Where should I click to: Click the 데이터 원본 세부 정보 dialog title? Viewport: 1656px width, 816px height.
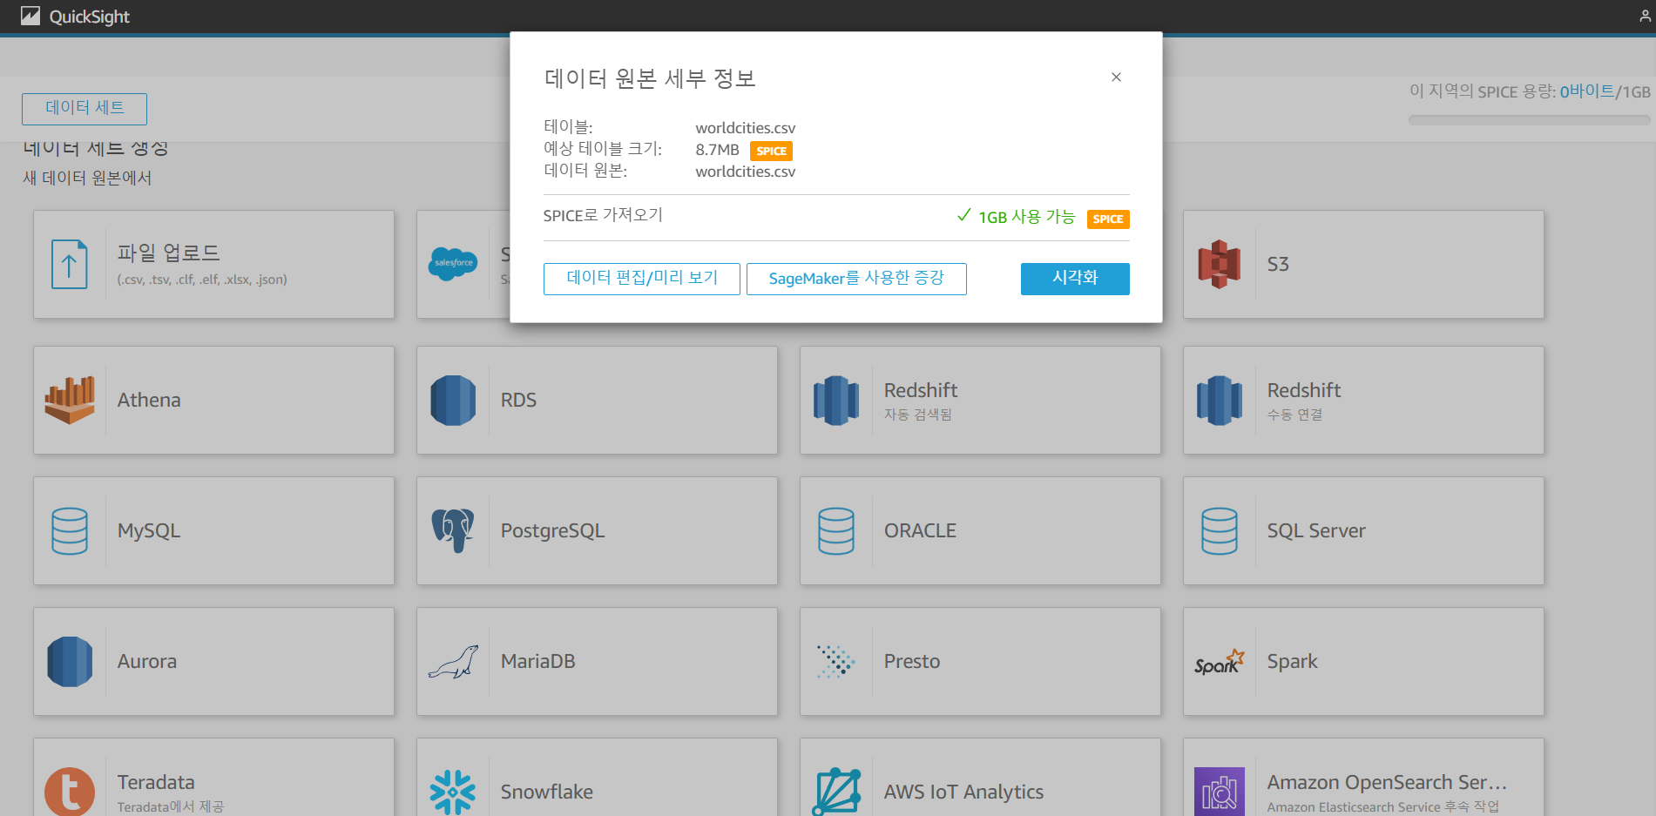650,78
